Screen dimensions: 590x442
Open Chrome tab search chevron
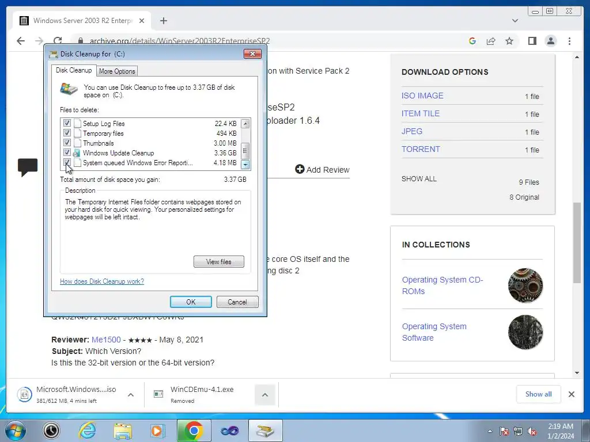coord(515,21)
